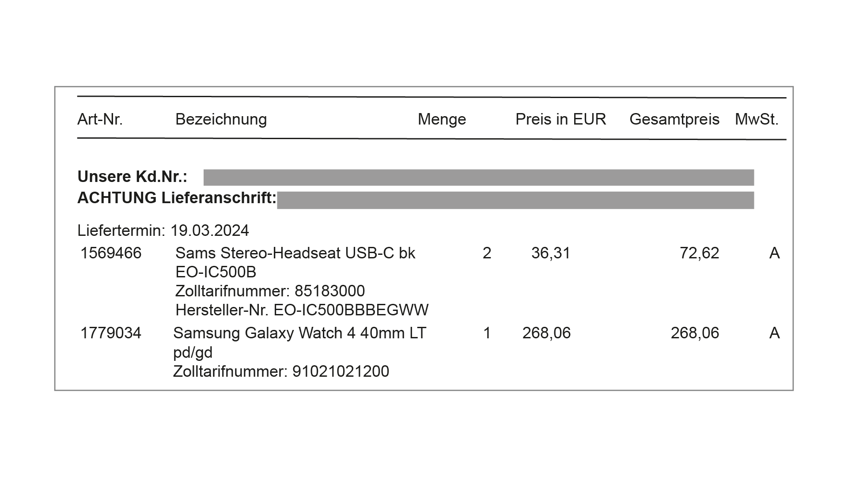Click Hersteller-Nr. EO-IC500BBBEGWW line
The image size is (848, 477).
tap(302, 310)
